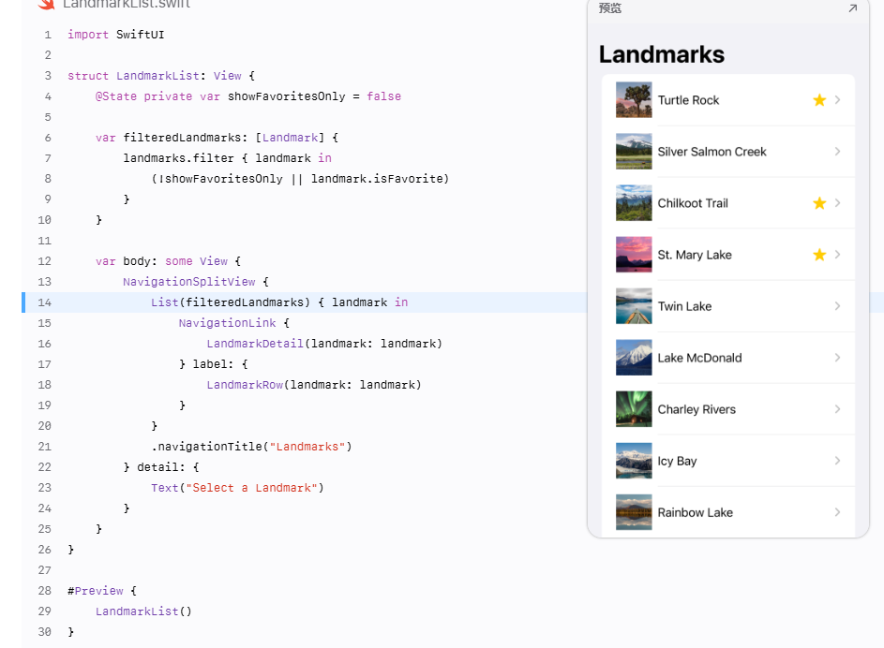
Task: Click the "Landmarks" string on line 21
Action: tap(307, 447)
